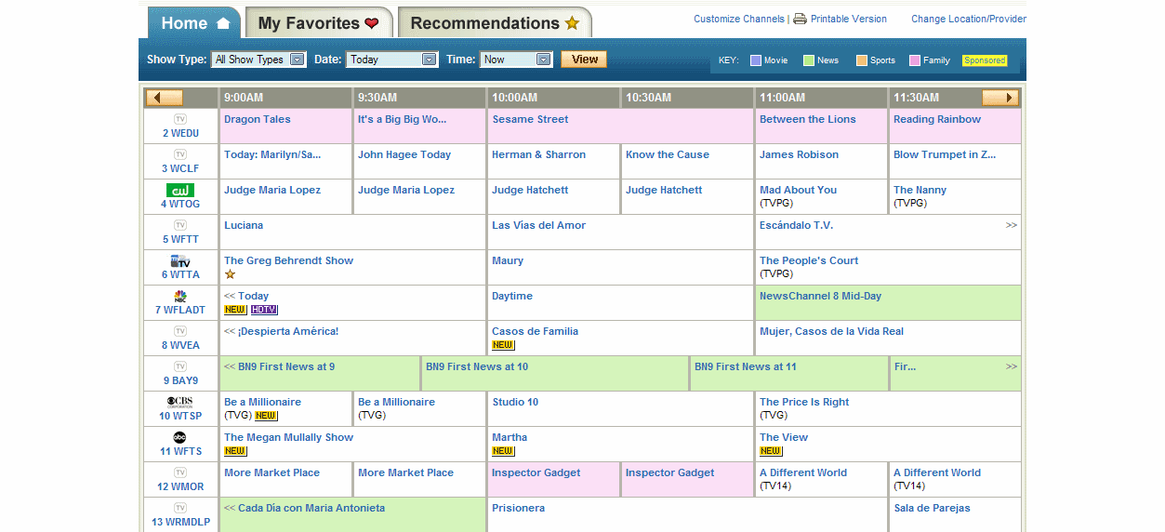Click the TV icon above 2 WEDU
This screenshot has width=1165, height=532.
180,119
